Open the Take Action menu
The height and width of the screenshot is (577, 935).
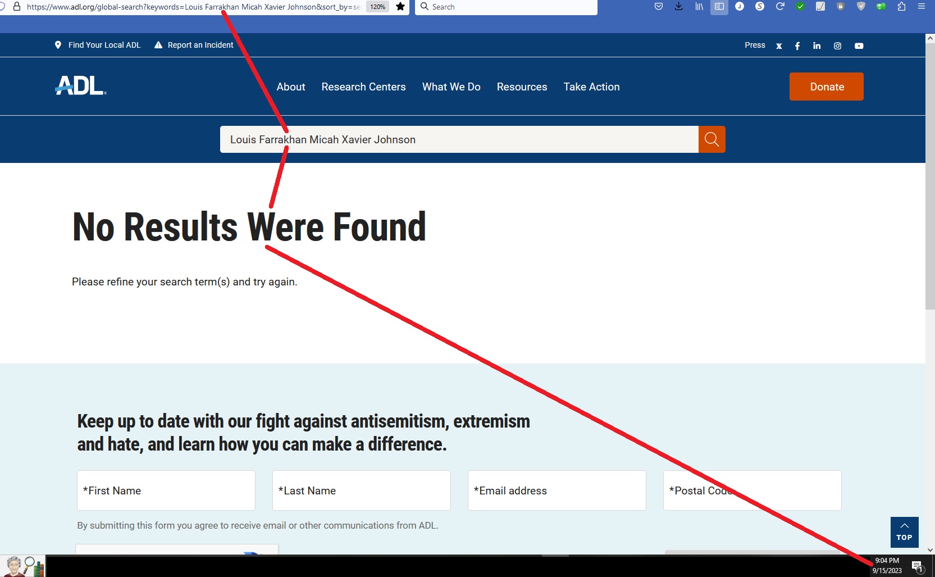[x=591, y=87]
